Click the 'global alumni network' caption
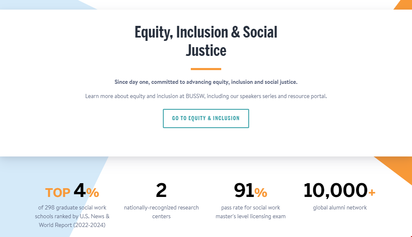Image resolution: width=412 pixels, height=237 pixels. (x=340, y=207)
